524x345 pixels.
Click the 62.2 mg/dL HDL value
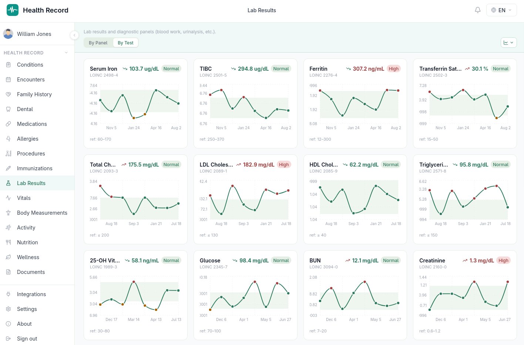tap(364, 165)
